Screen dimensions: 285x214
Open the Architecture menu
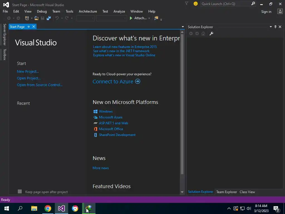click(x=88, y=11)
